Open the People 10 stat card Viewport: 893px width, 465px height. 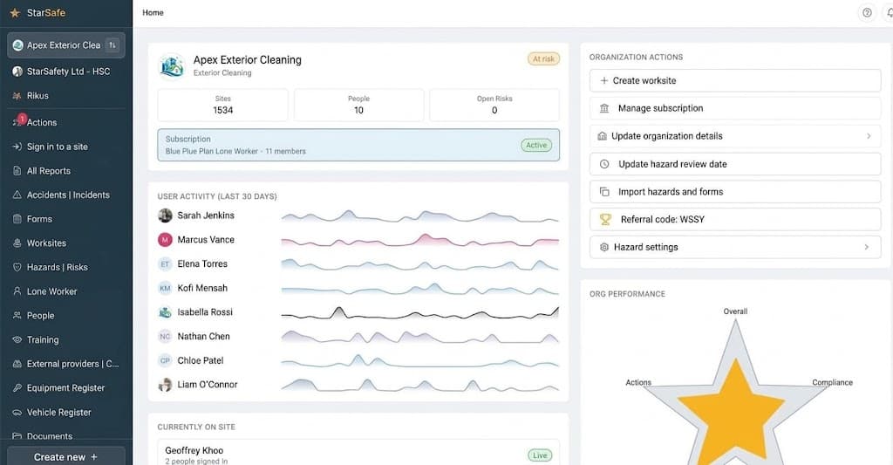point(358,105)
